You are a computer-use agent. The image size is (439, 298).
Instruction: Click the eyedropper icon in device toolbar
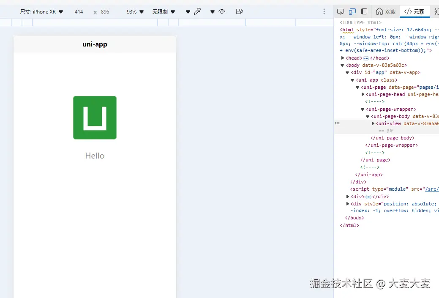coord(197,11)
